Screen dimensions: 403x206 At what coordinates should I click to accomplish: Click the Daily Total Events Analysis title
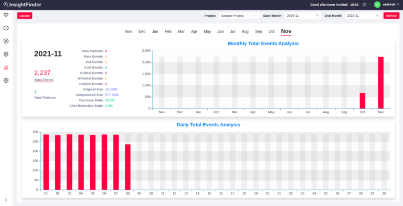pyautogui.click(x=208, y=125)
